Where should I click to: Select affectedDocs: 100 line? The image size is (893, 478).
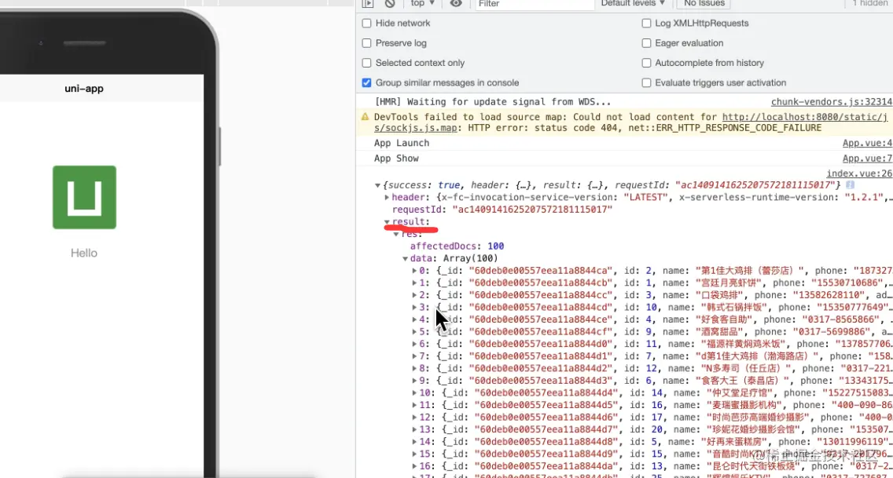click(x=457, y=246)
